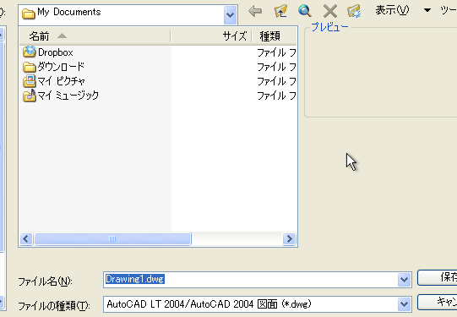Open the dropdown arrow next to 表示(V)
The image size is (457, 317).
point(427,10)
